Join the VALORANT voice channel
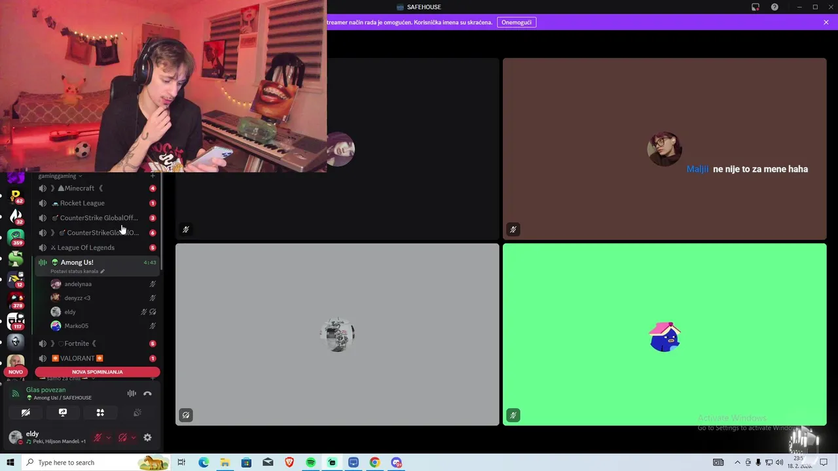The width and height of the screenshot is (838, 471). pos(97,358)
